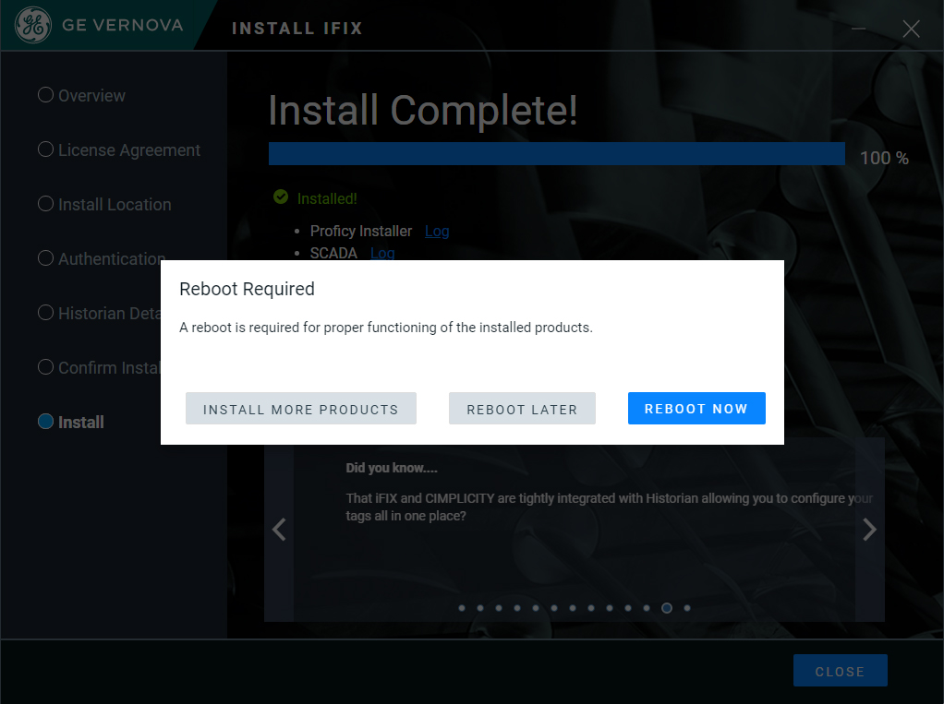Viewport: 944px width, 704px height.
Task: Click the Proficy Installer list item text
Action: point(361,231)
